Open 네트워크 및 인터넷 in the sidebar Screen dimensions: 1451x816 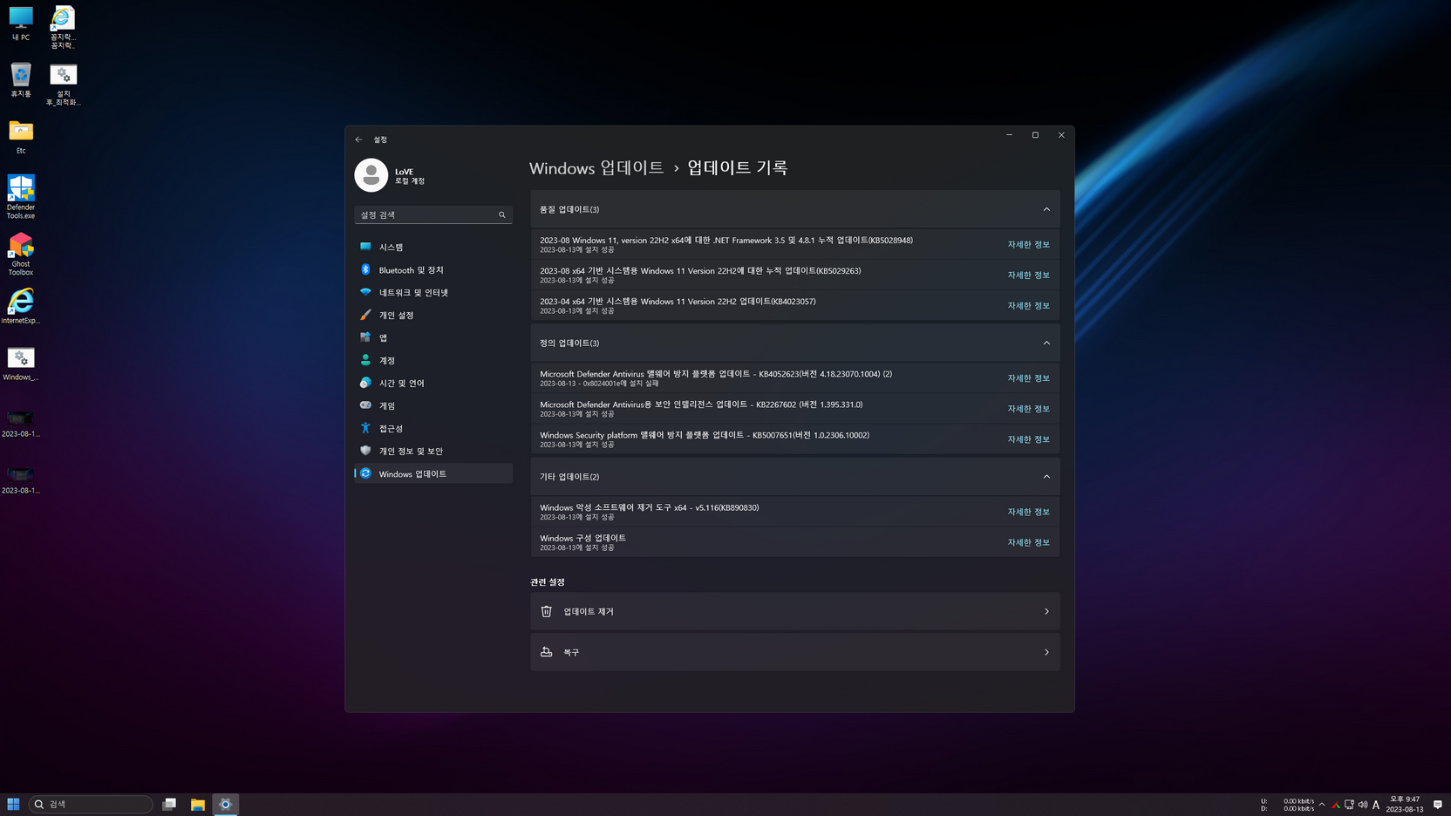pos(433,292)
